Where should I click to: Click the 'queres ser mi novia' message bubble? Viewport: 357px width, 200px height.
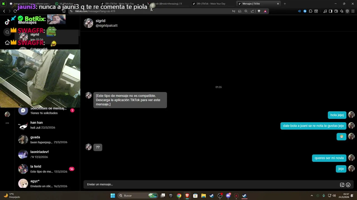(329, 158)
